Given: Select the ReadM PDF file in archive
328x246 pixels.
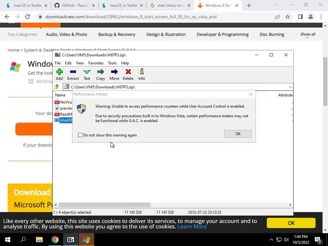Looking at the screenshot, I should [x=63, y=114].
